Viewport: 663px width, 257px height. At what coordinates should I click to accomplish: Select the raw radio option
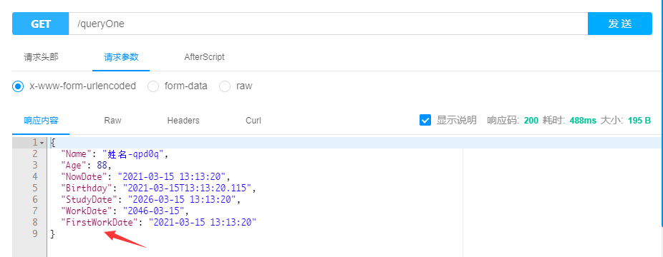[225, 86]
